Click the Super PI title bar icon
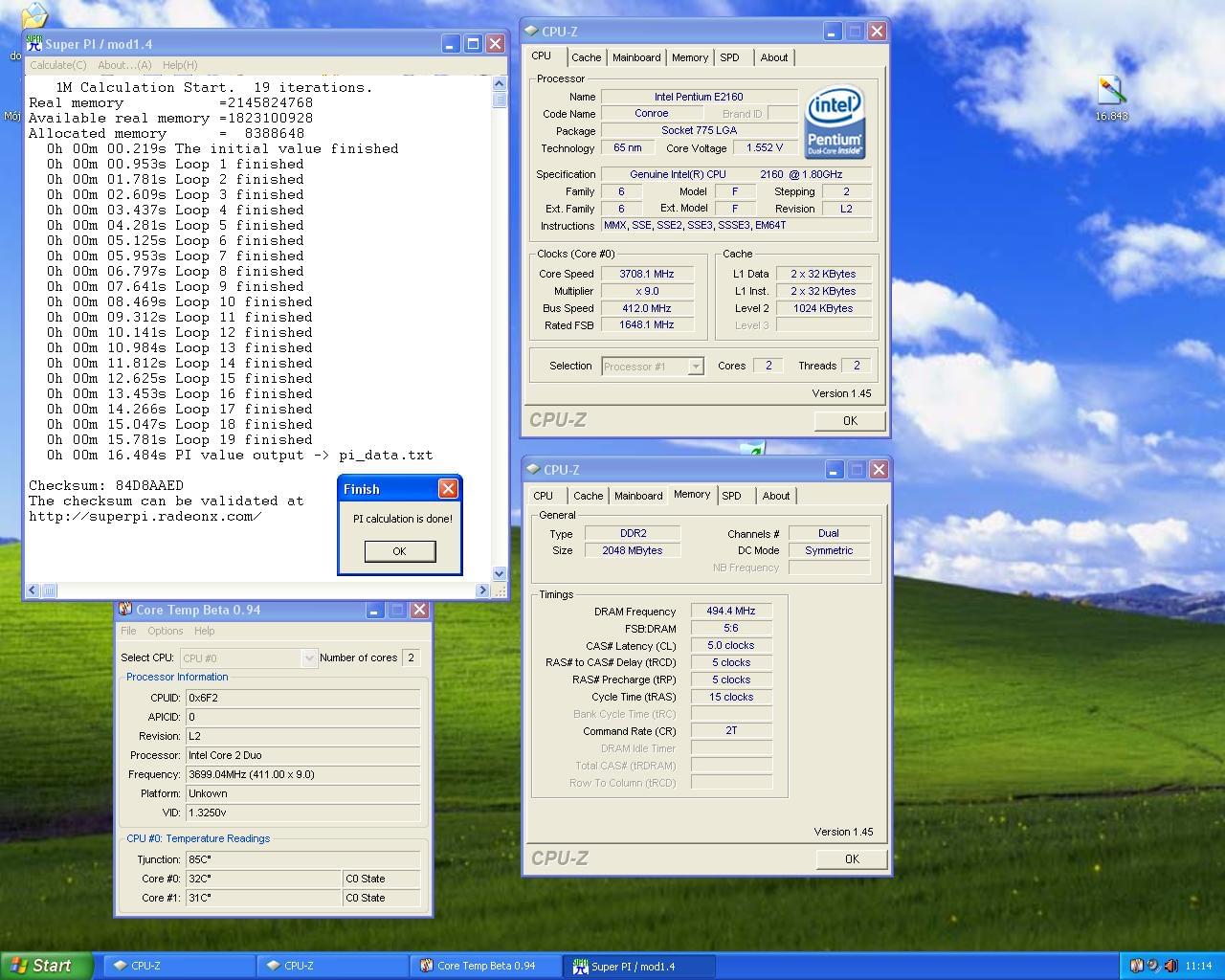The height and width of the screenshot is (980, 1225). [x=34, y=44]
